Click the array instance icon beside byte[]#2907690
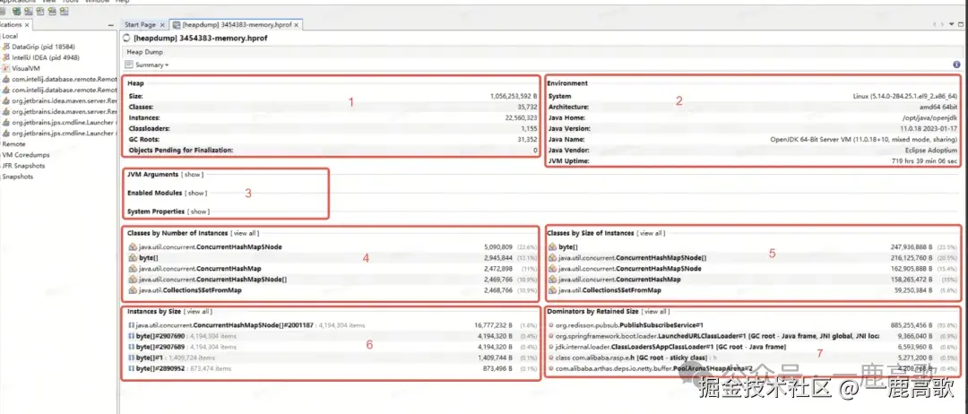Image resolution: width=968 pixels, height=414 pixels. (132, 336)
